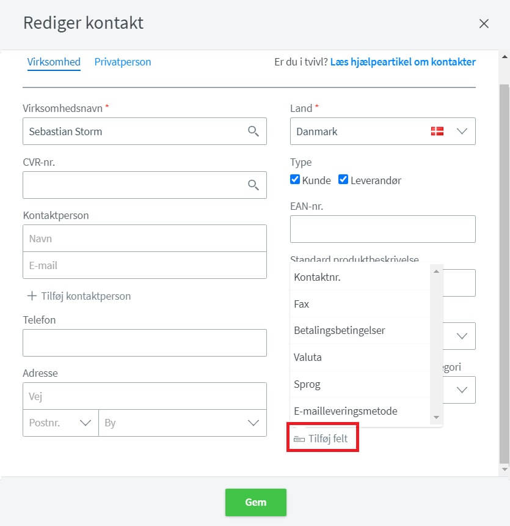Click into the Telefon input field

pyautogui.click(x=145, y=343)
